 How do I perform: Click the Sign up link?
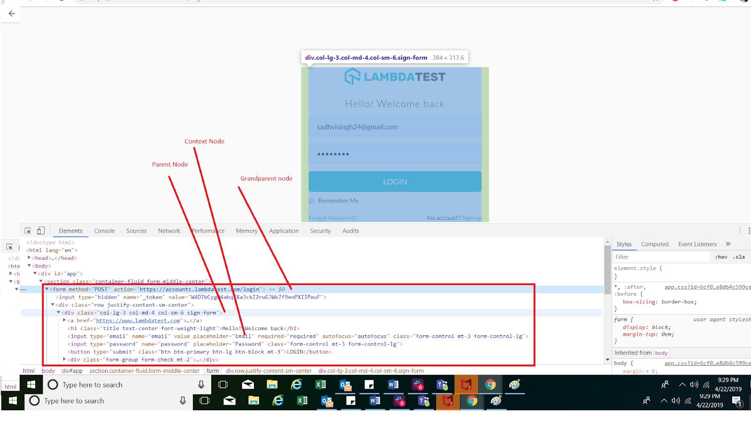pyautogui.click(x=472, y=218)
